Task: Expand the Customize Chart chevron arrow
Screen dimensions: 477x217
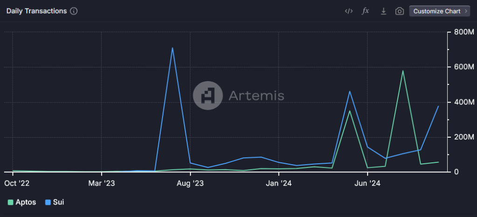Action: click(x=465, y=11)
